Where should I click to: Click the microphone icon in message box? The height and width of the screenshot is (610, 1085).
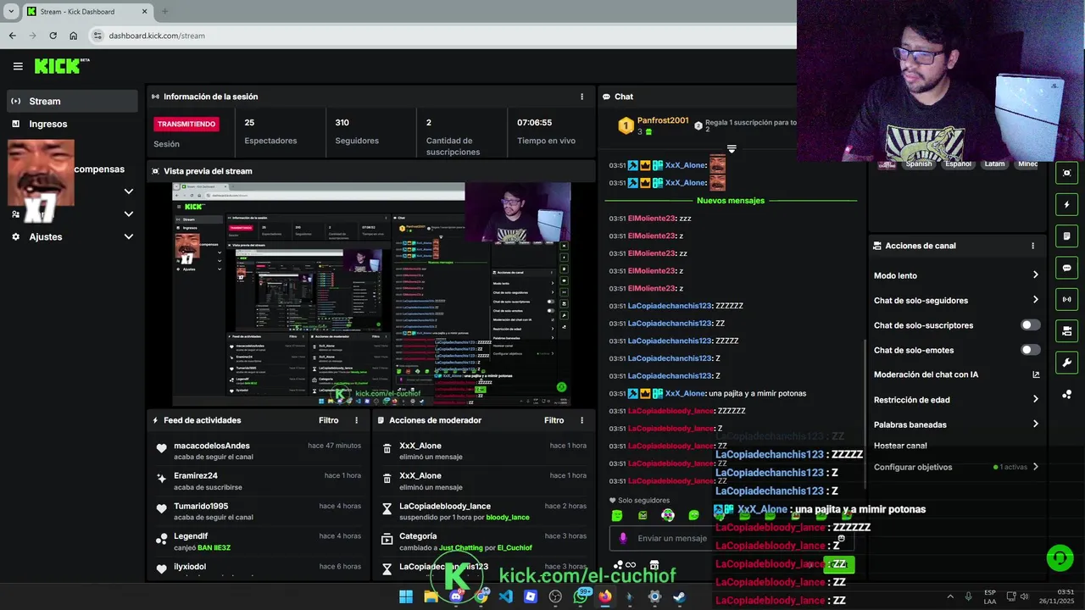click(623, 538)
